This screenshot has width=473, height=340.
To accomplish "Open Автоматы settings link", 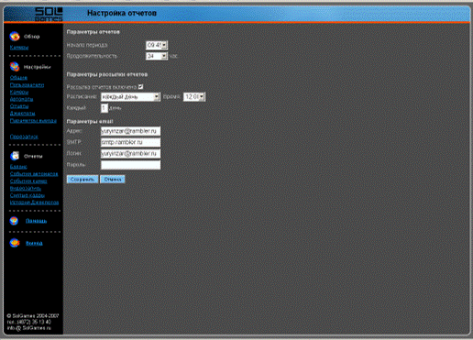I will pos(21,99).
